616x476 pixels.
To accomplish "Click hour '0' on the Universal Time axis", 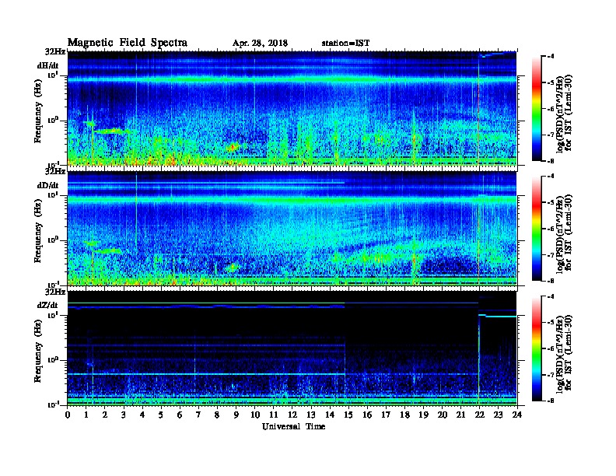I will (68, 415).
